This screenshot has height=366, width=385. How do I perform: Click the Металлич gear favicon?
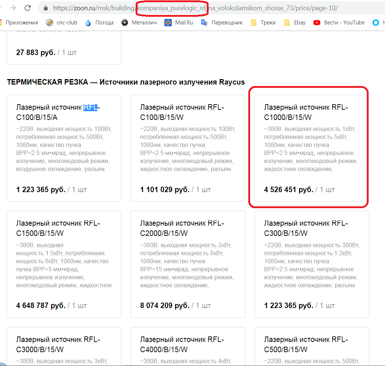coord(125,23)
